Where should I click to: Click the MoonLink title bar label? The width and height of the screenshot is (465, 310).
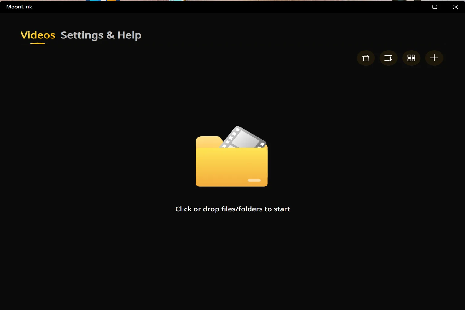point(19,7)
